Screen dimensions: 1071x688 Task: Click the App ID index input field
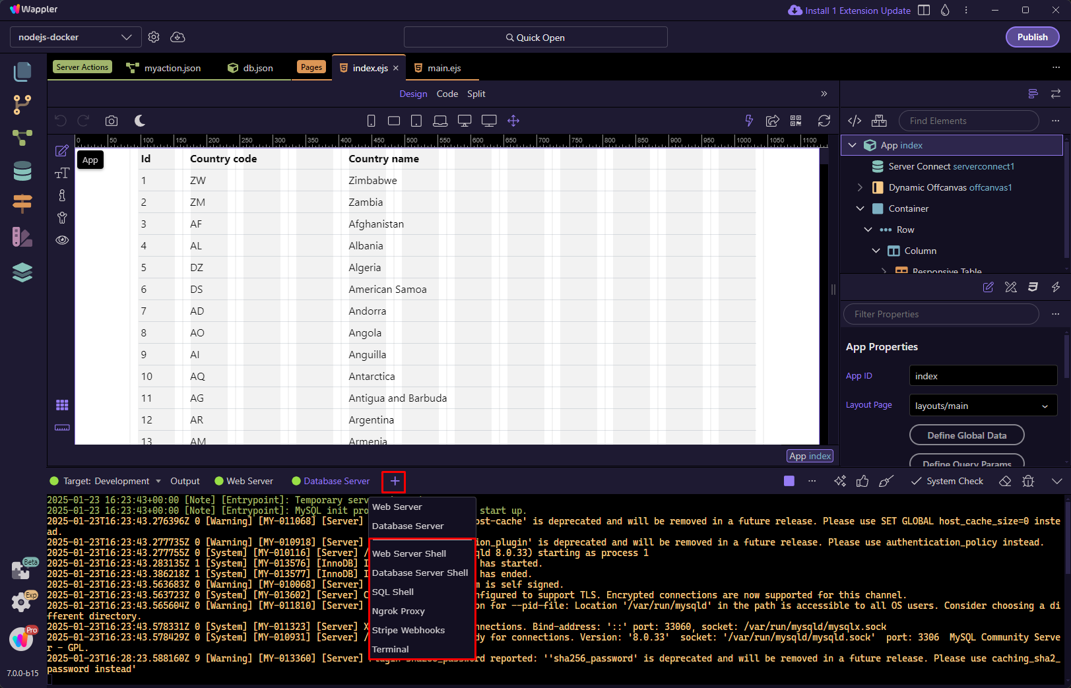coord(983,376)
